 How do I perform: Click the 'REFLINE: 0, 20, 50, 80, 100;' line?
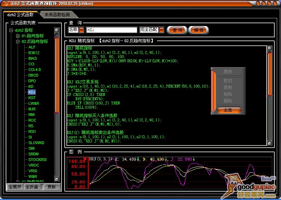pyautogui.click(x=96, y=57)
